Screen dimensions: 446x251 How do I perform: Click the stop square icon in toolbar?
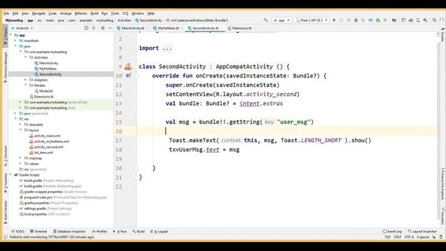point(385,20)
